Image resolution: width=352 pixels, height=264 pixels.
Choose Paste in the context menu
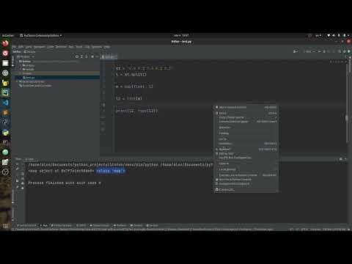pyautogui.click(x=246, y=113)
